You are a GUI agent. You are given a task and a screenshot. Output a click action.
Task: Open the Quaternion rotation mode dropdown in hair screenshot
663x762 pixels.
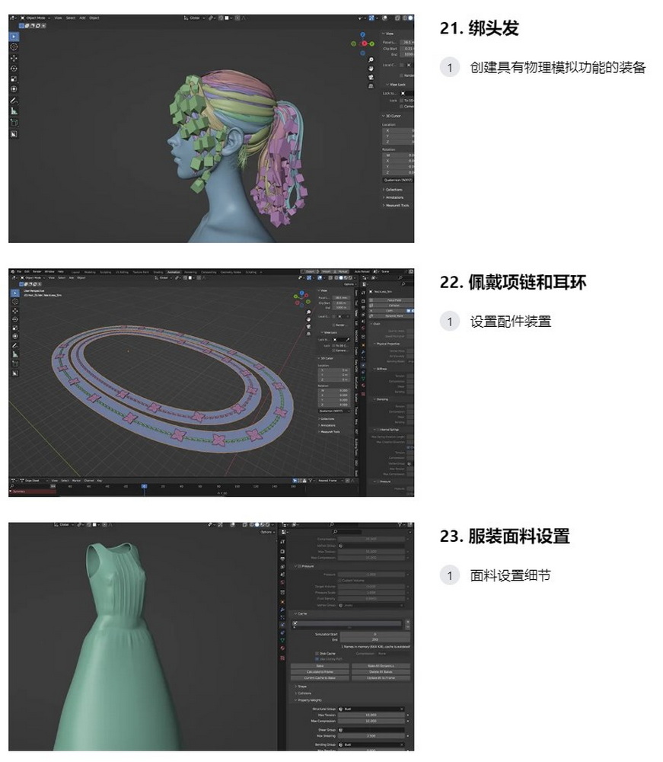point(398,181)
